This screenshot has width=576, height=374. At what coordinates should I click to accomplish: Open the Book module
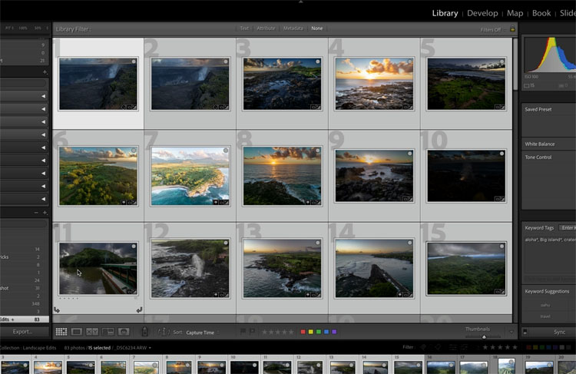pyautogui.click(x=541, y=13)
